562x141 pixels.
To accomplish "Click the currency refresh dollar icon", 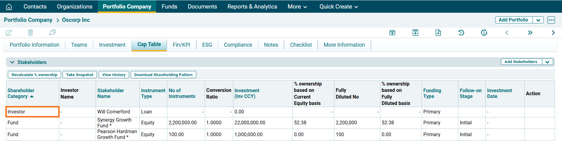I will click(484, 33).
